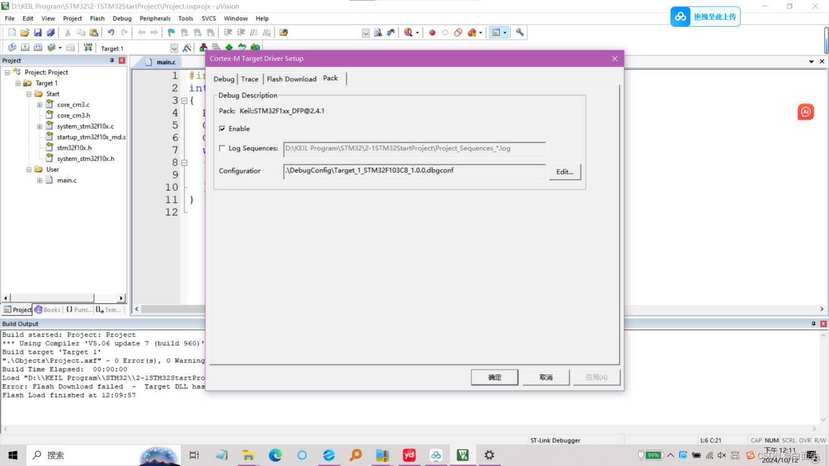Image resolution: width=829 pixels, height=466 pixels.
Task: Click the Save file disk icon
Action: click(38, 32)
